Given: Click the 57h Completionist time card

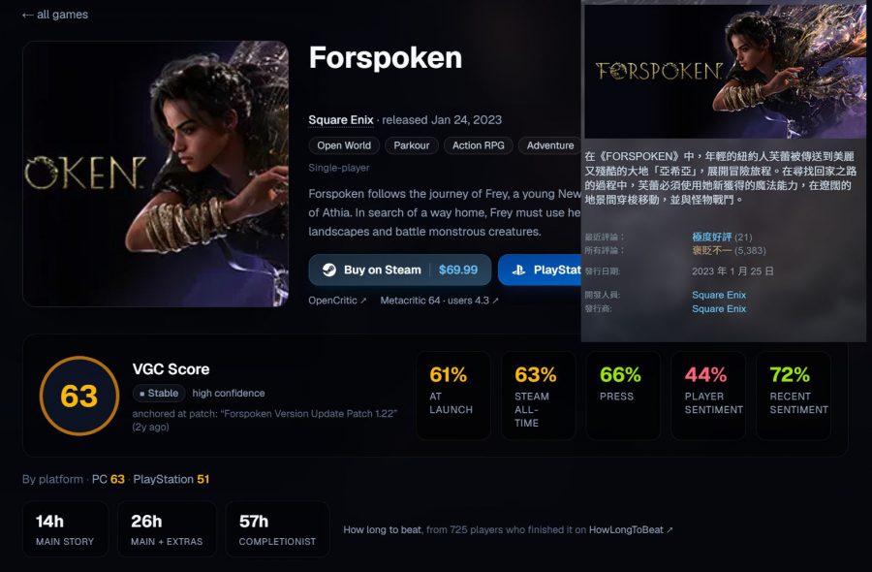Looking at the screenshot, I should (277, 529).
